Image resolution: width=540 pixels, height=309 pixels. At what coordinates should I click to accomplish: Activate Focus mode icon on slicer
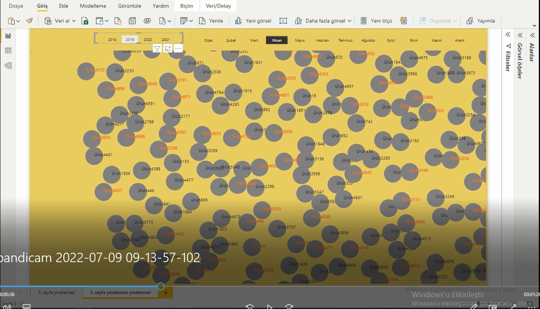(x=167, y=48)
